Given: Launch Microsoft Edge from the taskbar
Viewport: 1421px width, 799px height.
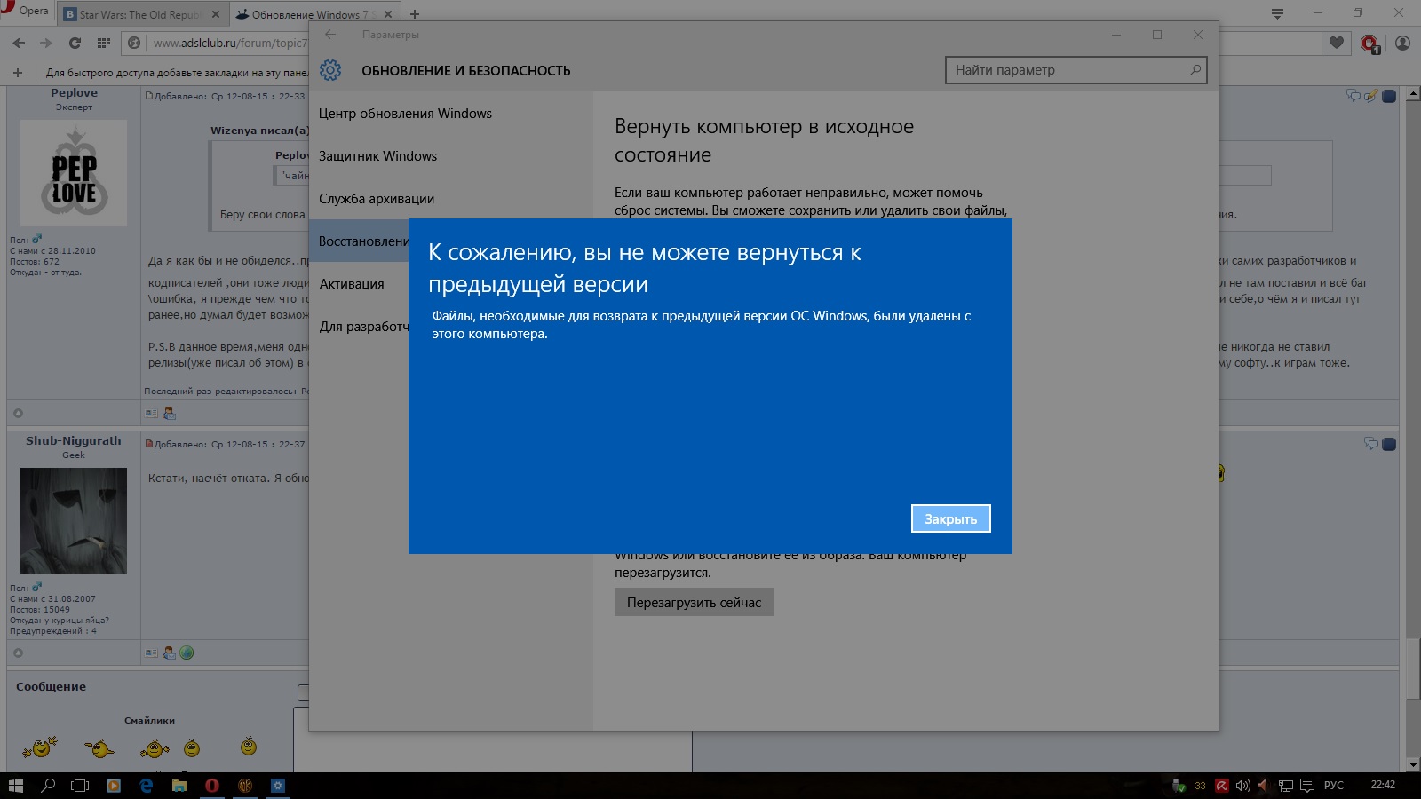Looking at the screenshot, I should point(147,786).
